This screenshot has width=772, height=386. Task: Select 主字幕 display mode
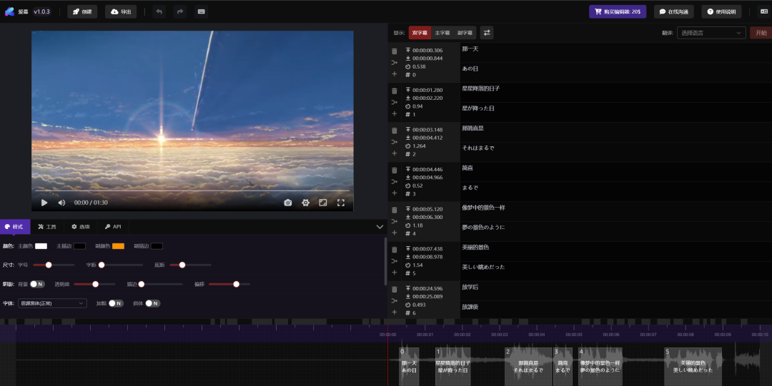coord(442,32)
